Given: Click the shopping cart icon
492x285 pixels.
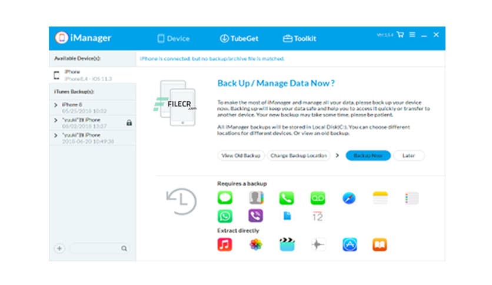Looking at the screenshot, I should click(x=400, y=35).
